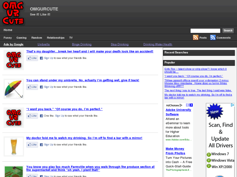Open the Funny category
The image size is (237, 177).
click(x=7, y=38)
